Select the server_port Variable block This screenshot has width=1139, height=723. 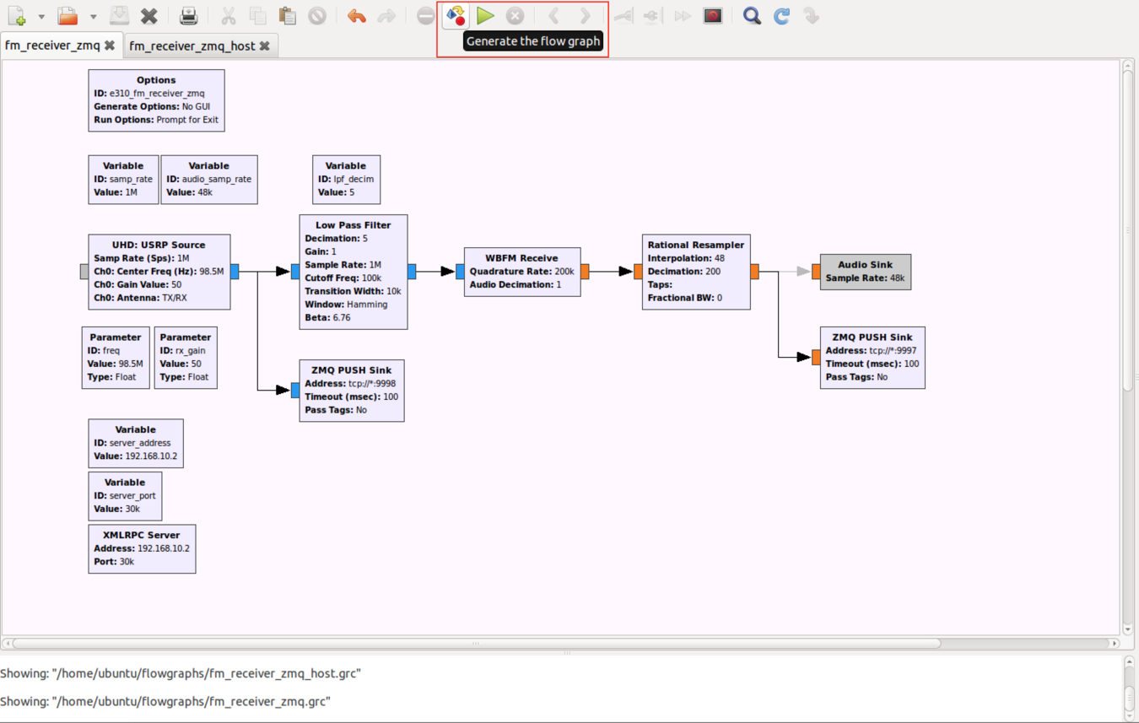pyautogui.click(x=125, y=496)
